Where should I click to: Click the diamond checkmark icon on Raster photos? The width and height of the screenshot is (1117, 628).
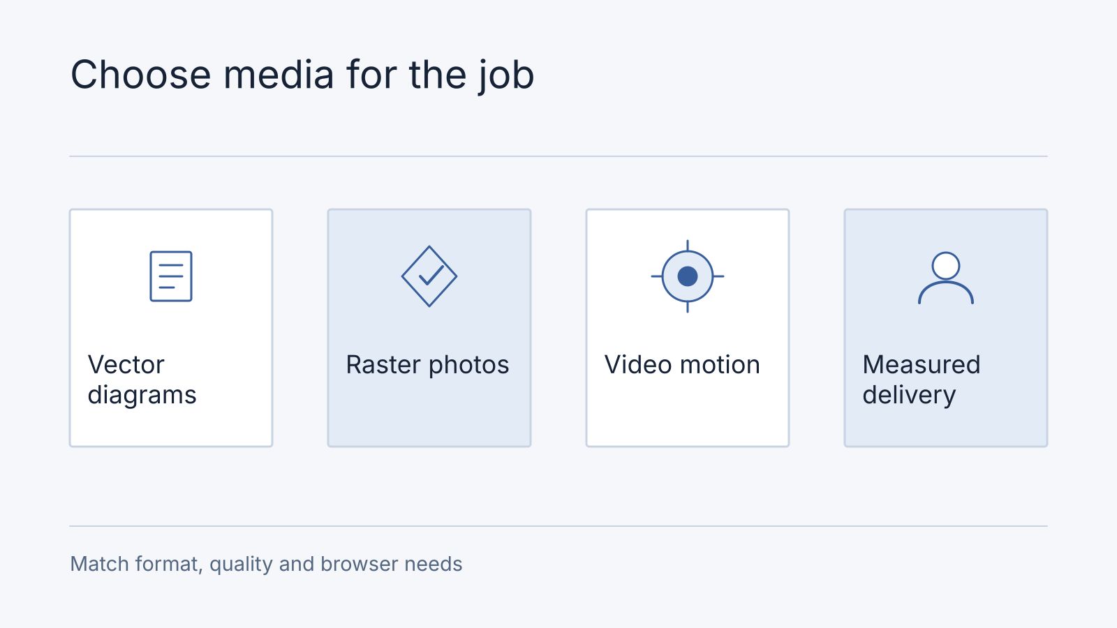(429, 276)
